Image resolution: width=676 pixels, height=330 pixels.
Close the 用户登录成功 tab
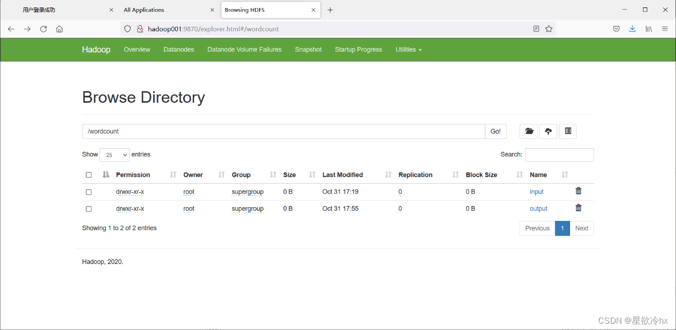click(111, 10)
